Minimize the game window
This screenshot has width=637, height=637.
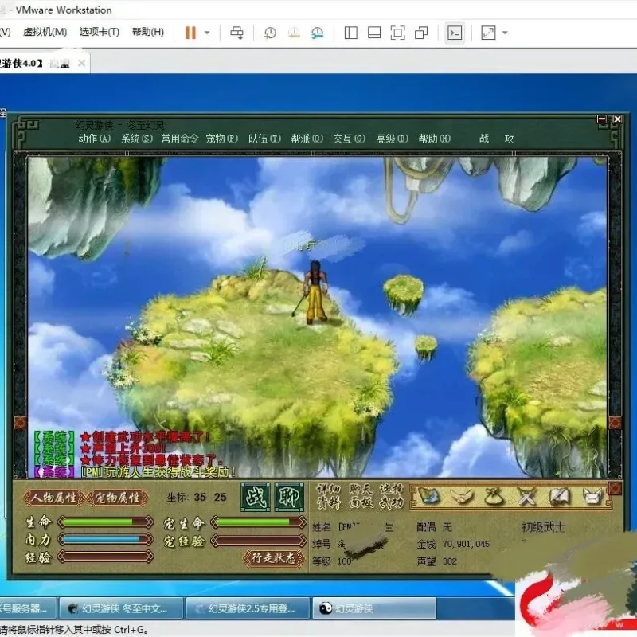coord(602,119)
